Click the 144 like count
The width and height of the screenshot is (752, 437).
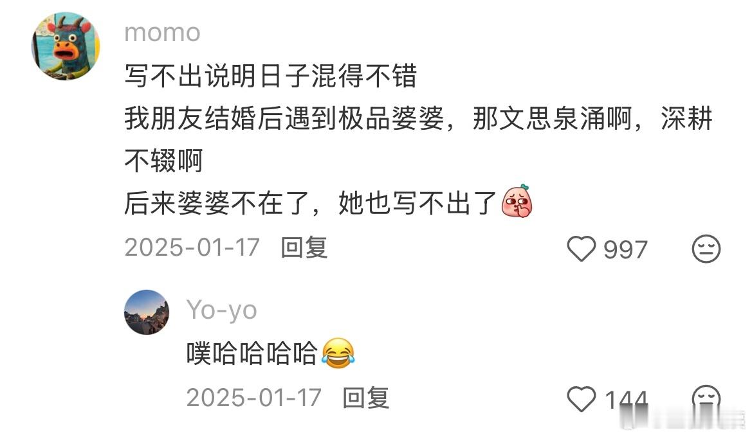(627, 400)
